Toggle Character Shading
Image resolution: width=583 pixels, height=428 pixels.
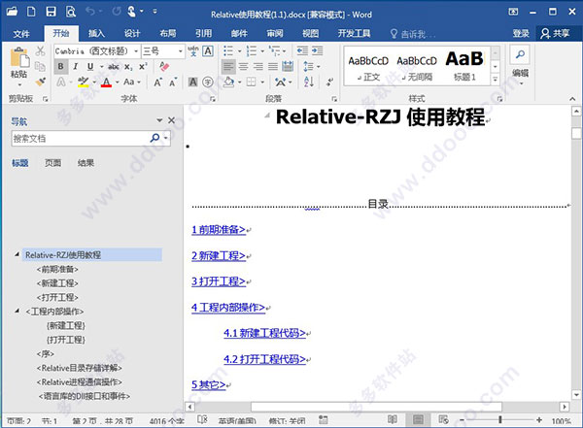pyautogui.click(x=193, y=82)
